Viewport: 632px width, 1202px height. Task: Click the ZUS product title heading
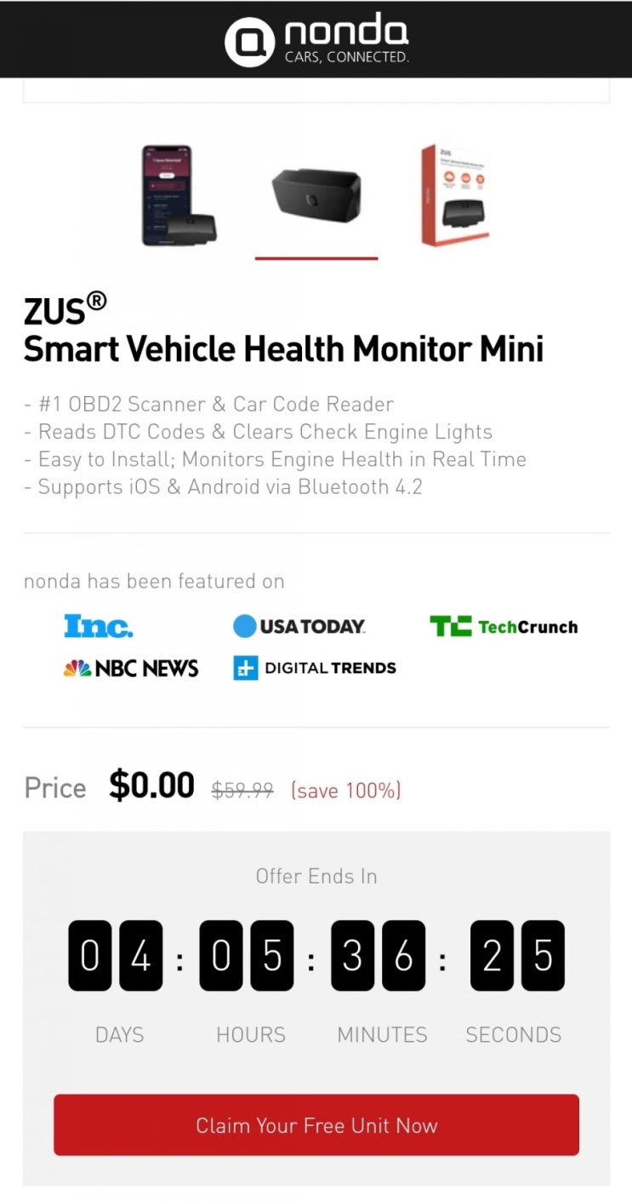283,328
